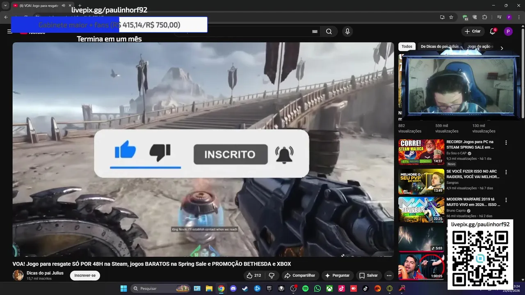
Task: Start voice search with microphone icon
Action: (x=347, y=32)
